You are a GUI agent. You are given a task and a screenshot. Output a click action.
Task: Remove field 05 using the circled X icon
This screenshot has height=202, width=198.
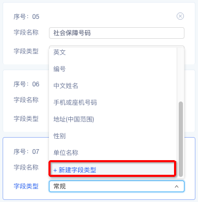pos(180,16)
